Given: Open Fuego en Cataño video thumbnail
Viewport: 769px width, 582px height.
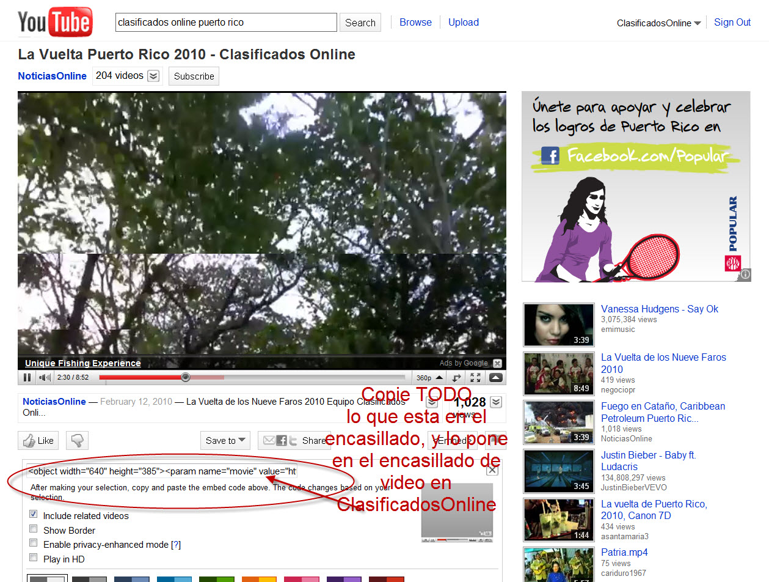Looking at the screenshot, I should [x=559, y=422].
